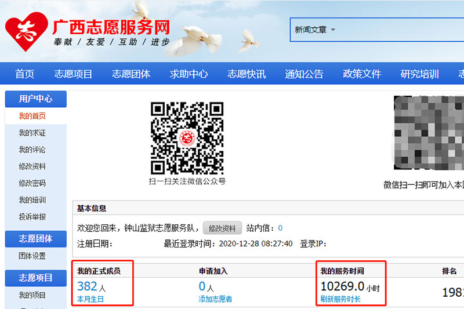Click the WeChat public account QR code
Screen dimensions: 464x309
187,138
